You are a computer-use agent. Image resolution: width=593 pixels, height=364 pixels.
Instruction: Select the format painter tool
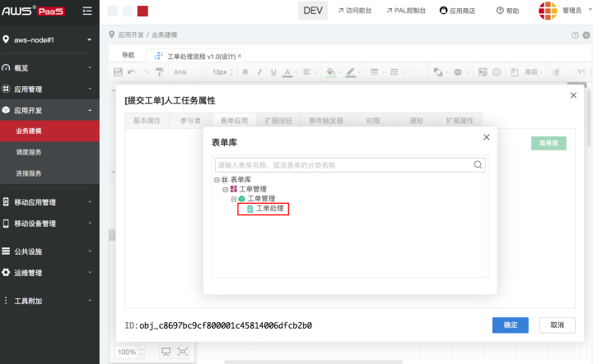point(160,72)
